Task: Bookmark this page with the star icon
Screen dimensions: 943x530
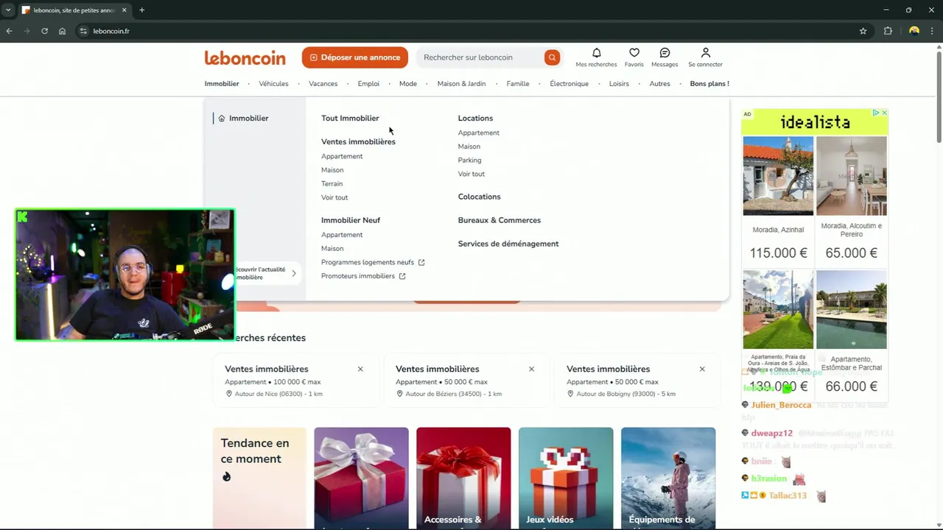Action: 863,31
